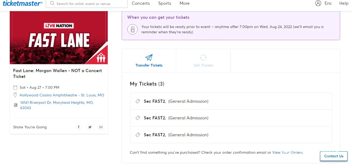Click the View Your Orders link
This screenshot has height=164, width=352.
tap(288, 152)
